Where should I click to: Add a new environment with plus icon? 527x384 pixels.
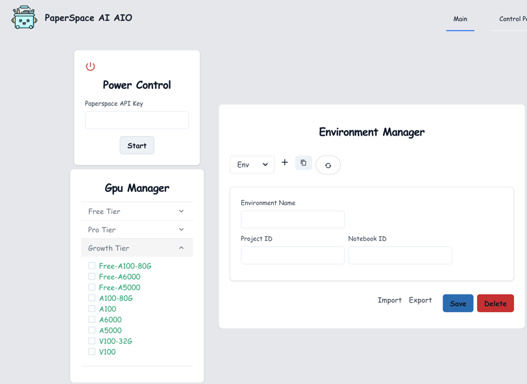click(x=285, y=163)
